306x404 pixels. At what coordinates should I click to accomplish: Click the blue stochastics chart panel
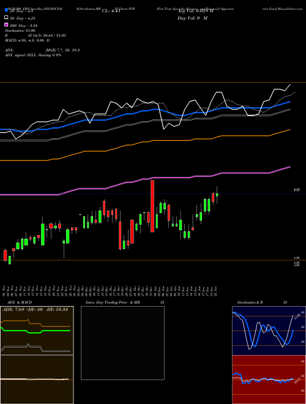tap(269, 331)
